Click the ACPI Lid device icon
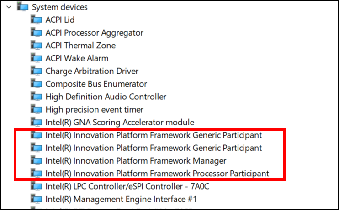Screen dimensions: 339x210 pos(36,20)
